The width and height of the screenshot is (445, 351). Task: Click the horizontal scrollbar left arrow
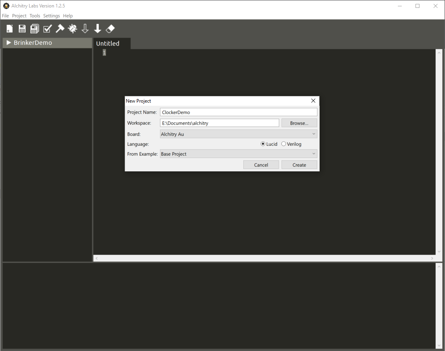[x=97, y=258]
